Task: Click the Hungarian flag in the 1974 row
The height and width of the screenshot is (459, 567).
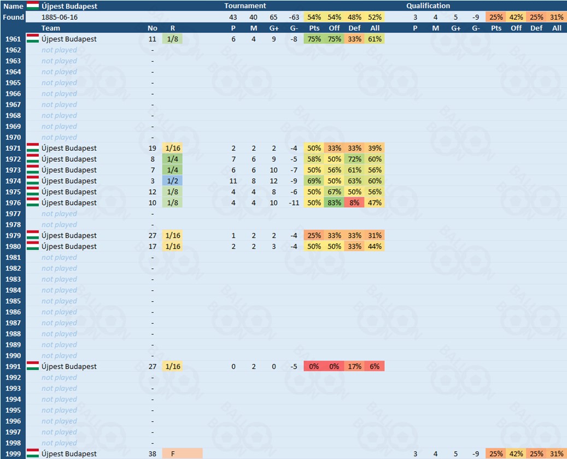Action: point(33,181)
